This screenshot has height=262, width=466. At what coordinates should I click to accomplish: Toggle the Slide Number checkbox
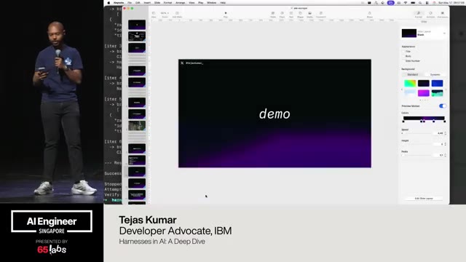click(x=403, y=61)
